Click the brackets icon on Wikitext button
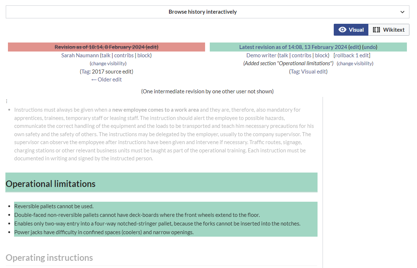The image size is (417, 268). tap(376, 30)
